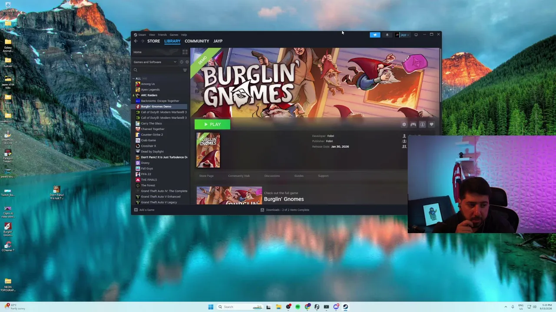Open the Help menu

coord(184,35)
